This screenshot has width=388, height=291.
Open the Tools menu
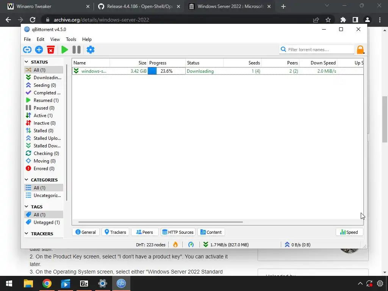pos(71,39)
